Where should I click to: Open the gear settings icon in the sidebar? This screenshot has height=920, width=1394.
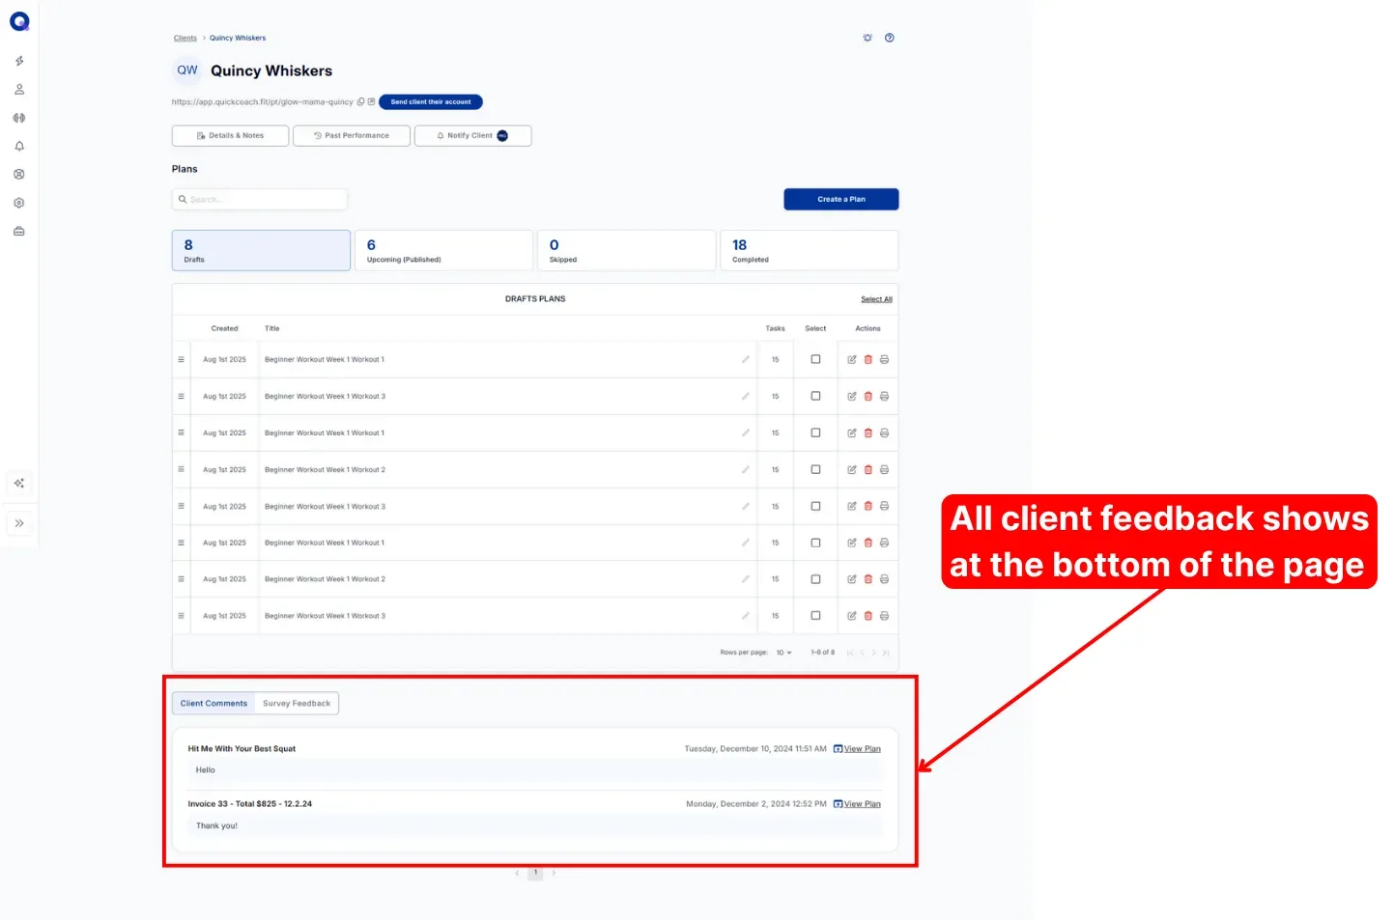19,203
